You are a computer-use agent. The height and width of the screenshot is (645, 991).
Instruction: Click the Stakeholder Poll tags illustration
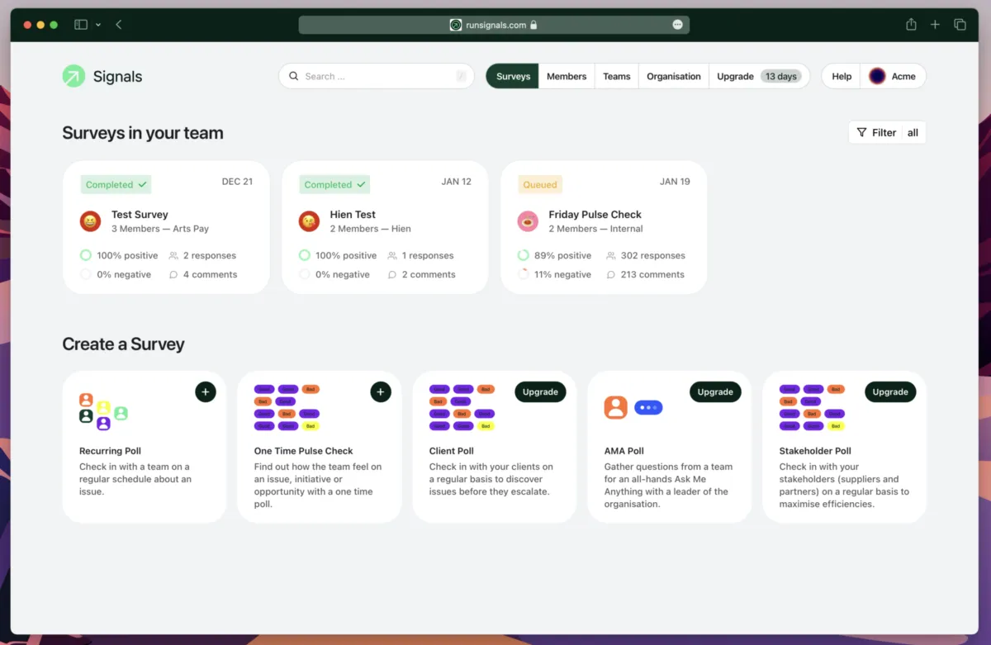tap(813, 407)
